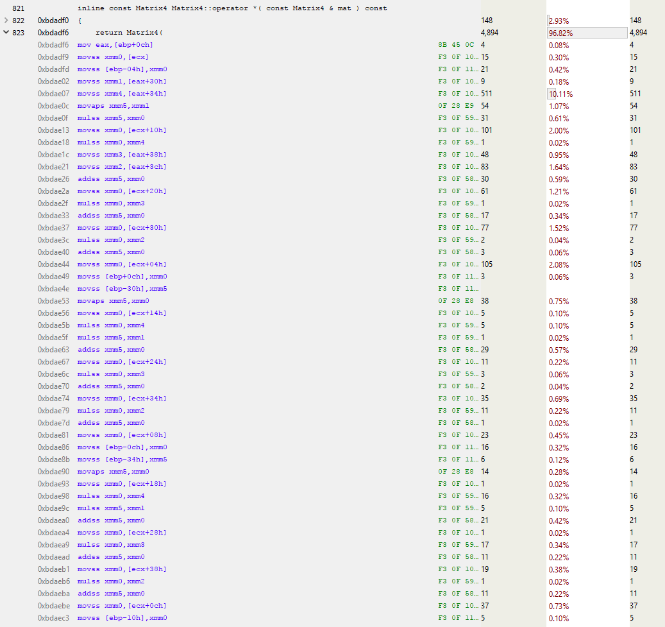The width and height of the screenshot is (665, 627).
Task: Click the 'movss [ebp-10h],xmm0' row
Action: pos(122,618)
